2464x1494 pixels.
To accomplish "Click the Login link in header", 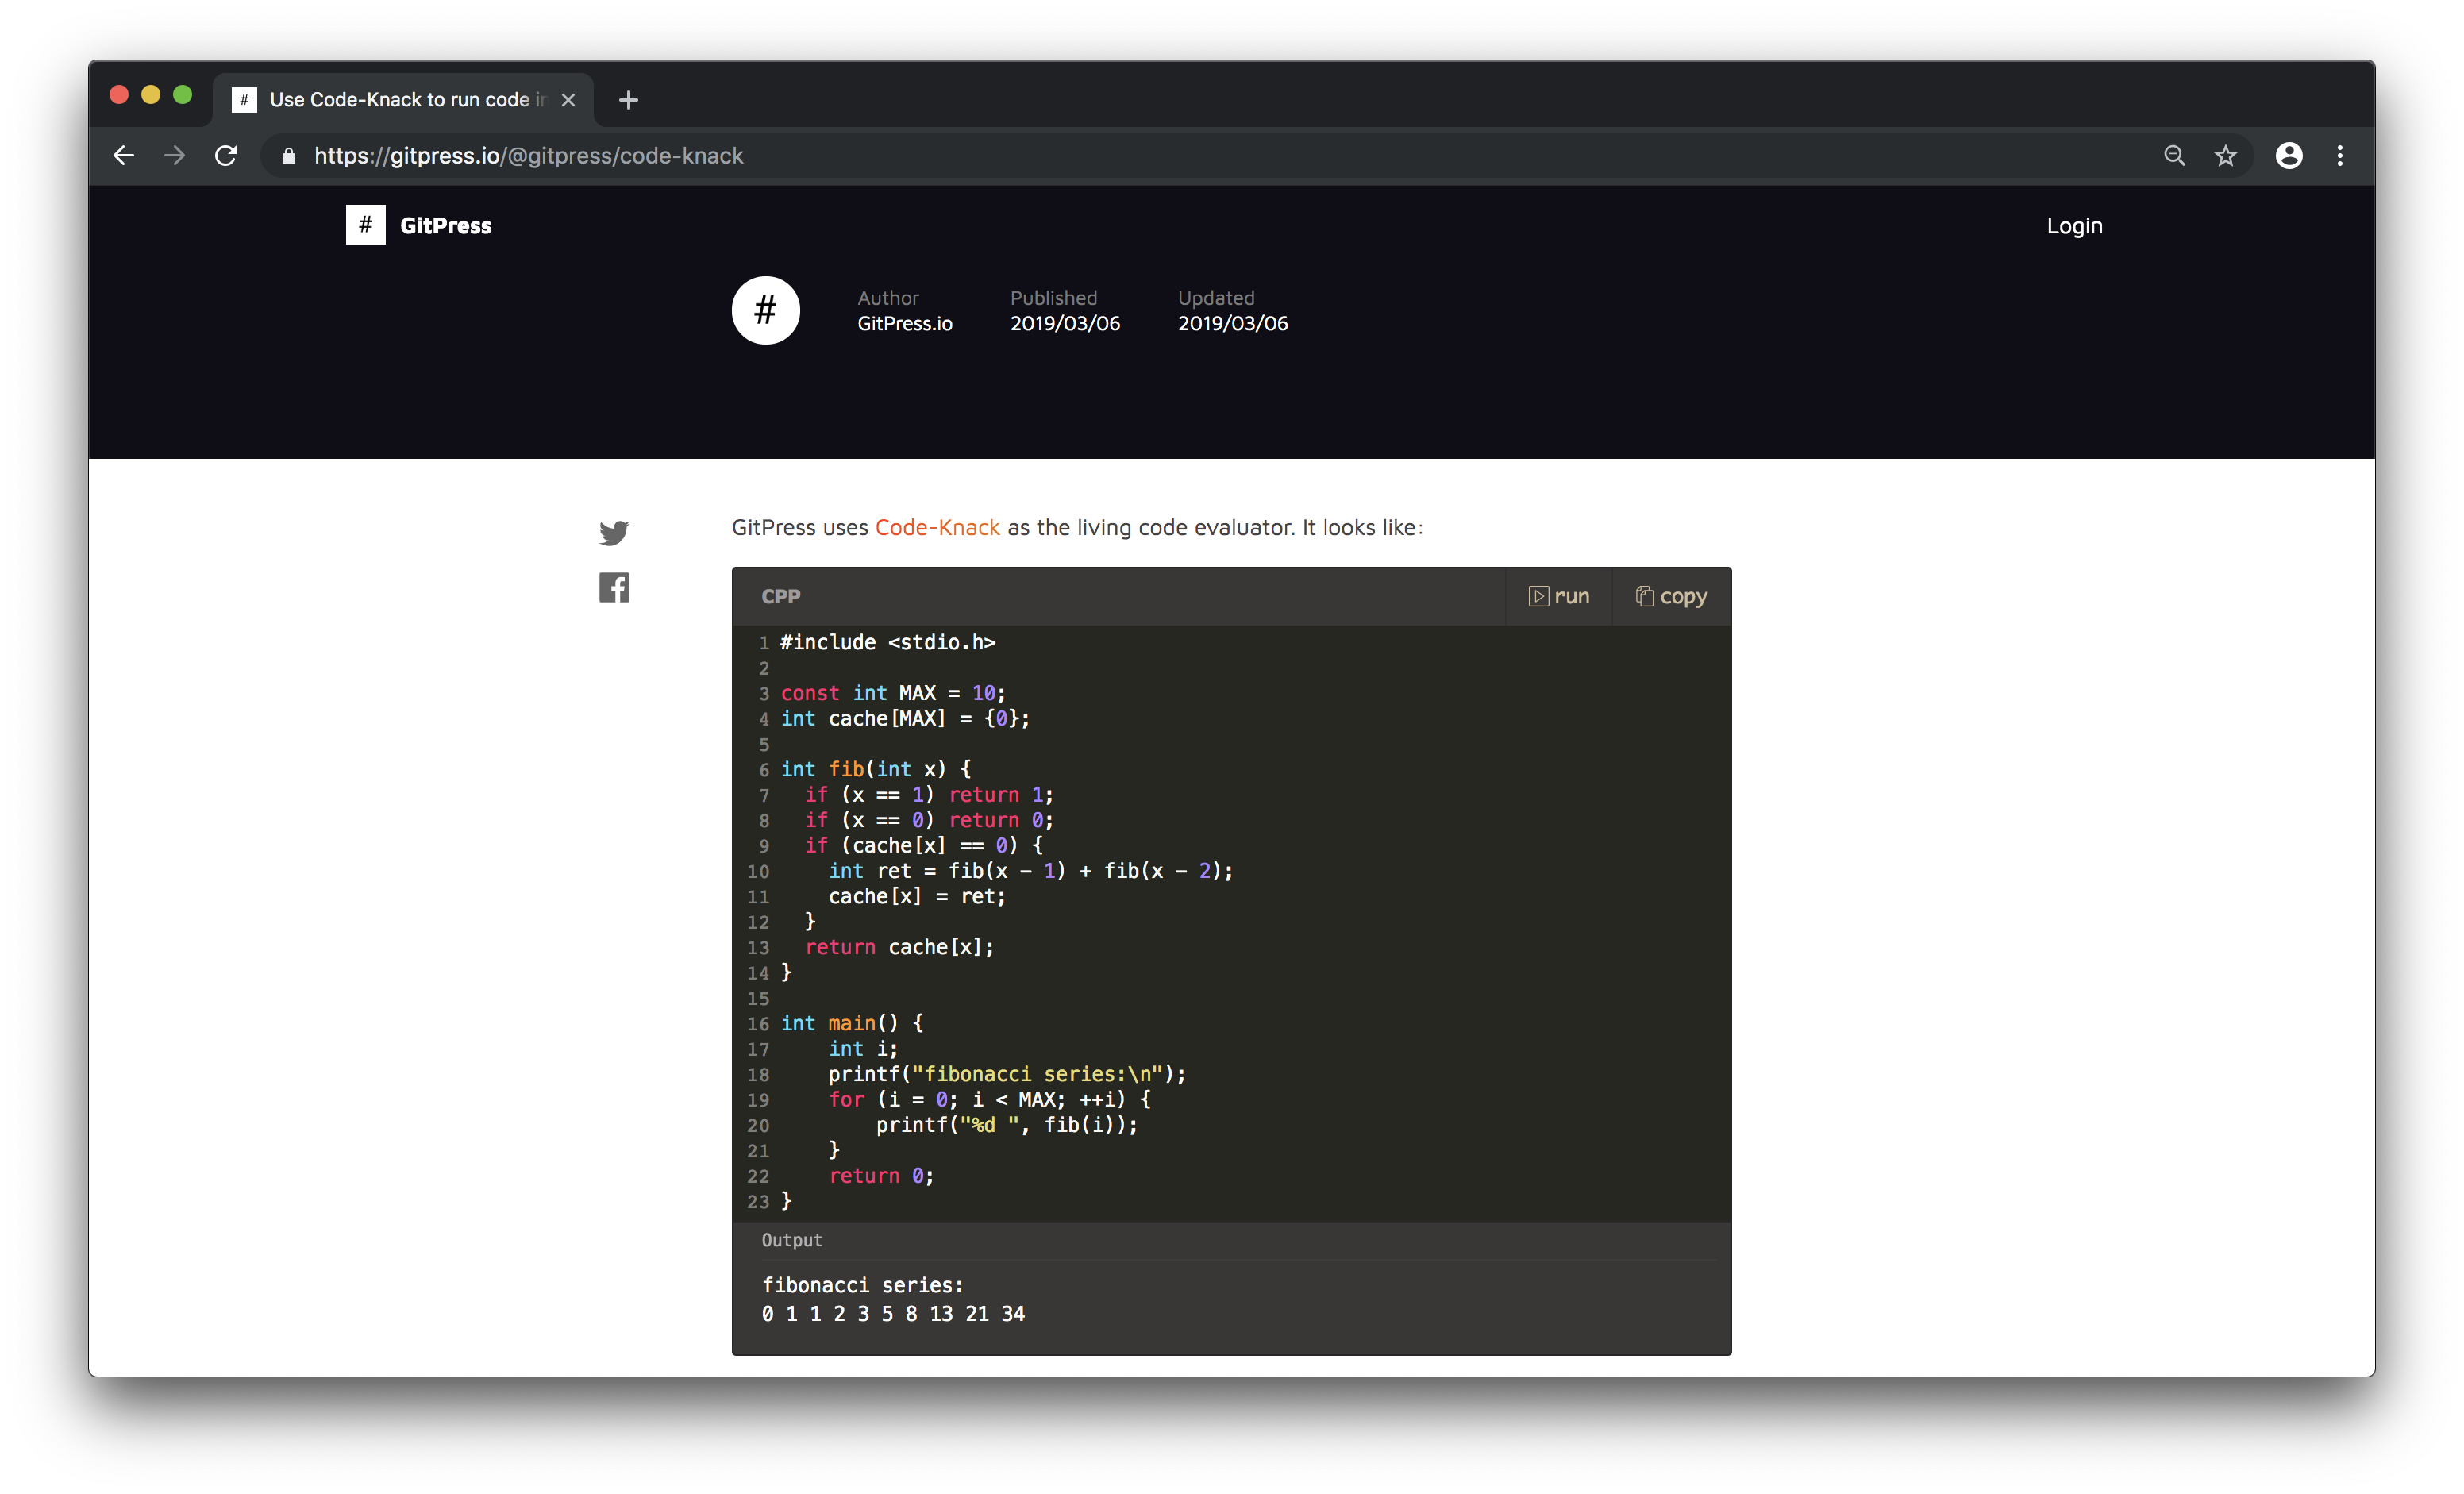I will click(x=2073, y=226).
